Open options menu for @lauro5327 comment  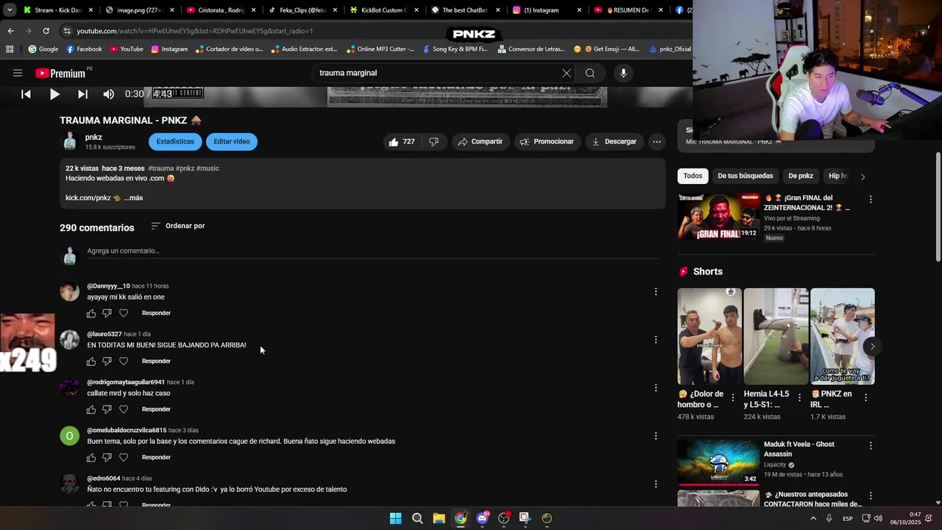[656, 339]
